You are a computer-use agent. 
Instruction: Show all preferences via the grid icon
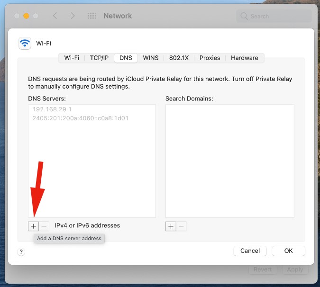click(x=92, y=16)
